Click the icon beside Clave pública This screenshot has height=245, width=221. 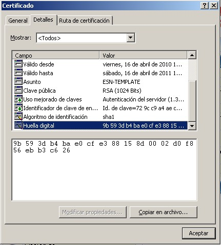coord(18,90)
